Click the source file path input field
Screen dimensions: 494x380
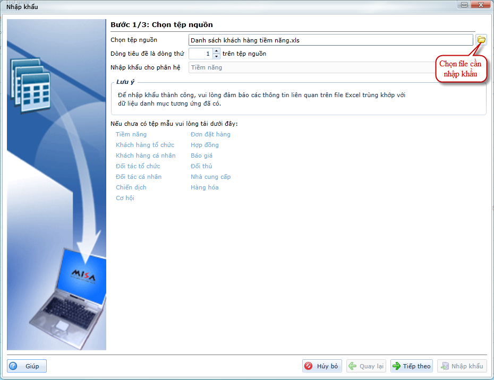pos(330,40)
